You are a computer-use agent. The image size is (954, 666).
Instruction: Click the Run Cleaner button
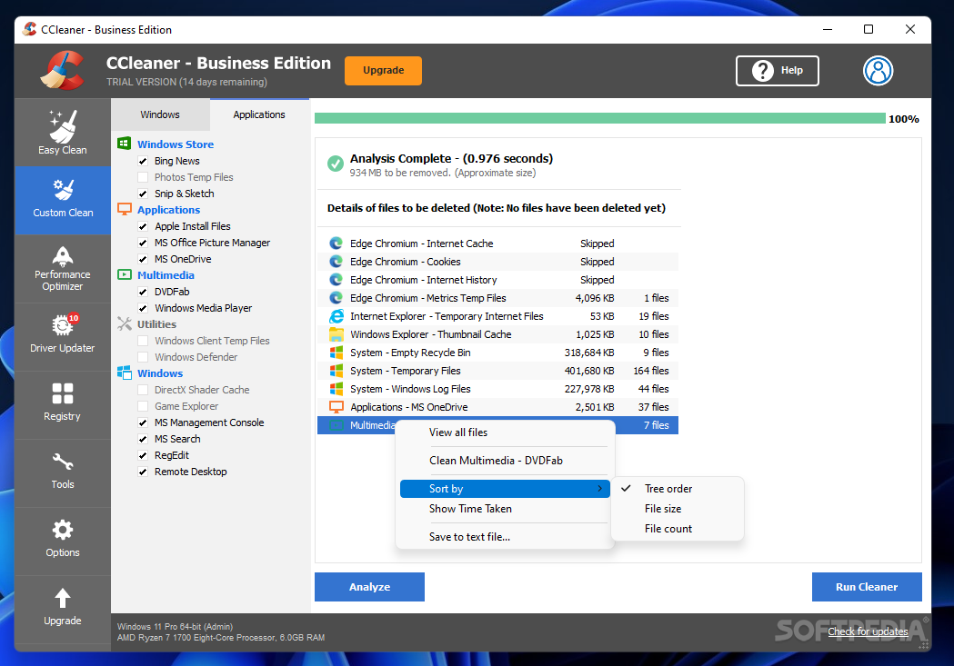(x=867, y=587)
